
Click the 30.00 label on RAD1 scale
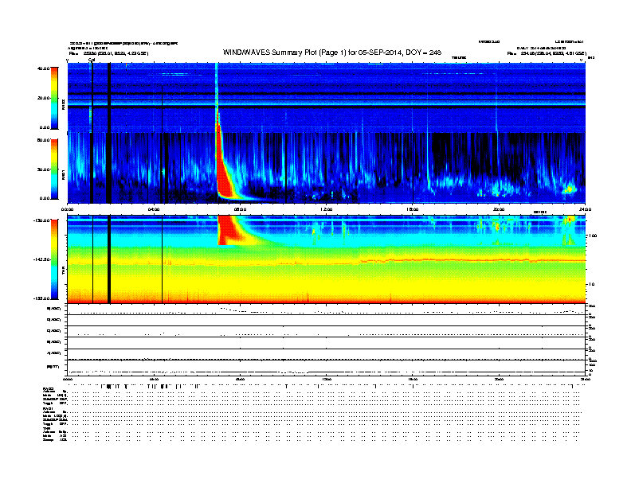[43, 169]
